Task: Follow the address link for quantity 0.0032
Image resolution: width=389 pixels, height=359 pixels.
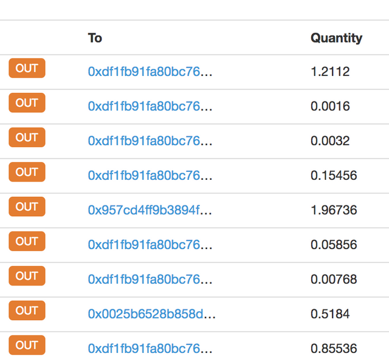Action: tap(150, 141)
